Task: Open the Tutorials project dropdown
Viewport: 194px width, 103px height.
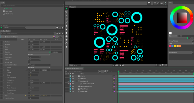Action: pos(15,28)
